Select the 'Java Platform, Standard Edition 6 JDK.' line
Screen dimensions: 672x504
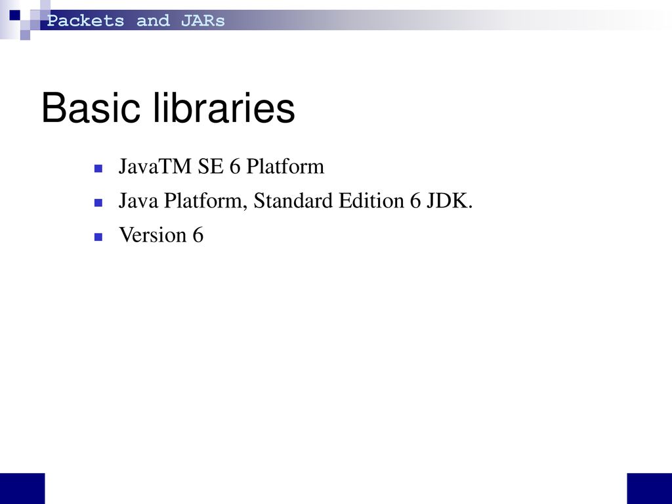pyautogui.click(x=295, y=201)
